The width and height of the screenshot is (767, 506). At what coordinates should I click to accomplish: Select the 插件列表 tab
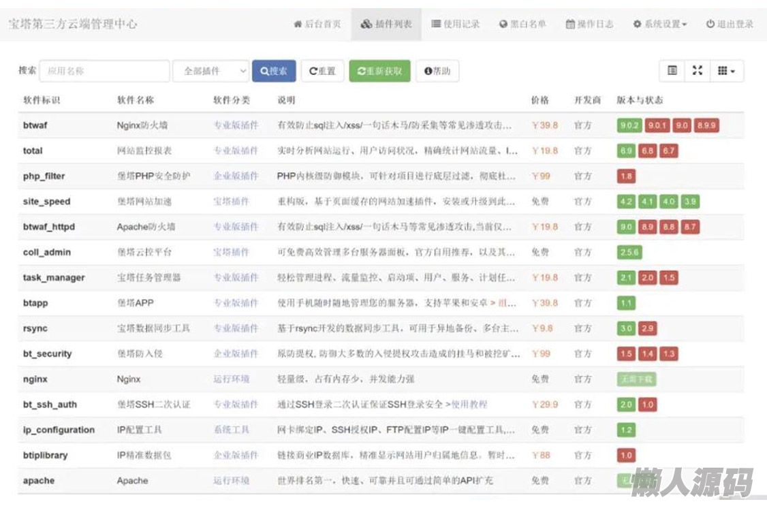click(386, 25)
